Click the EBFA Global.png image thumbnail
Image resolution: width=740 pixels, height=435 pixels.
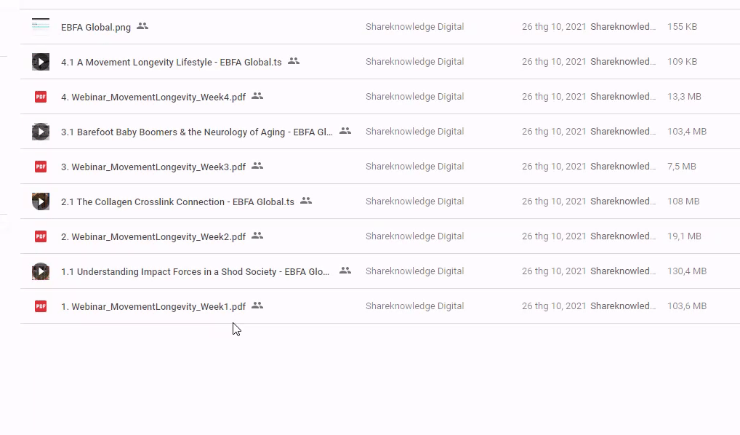click(41, 27)
